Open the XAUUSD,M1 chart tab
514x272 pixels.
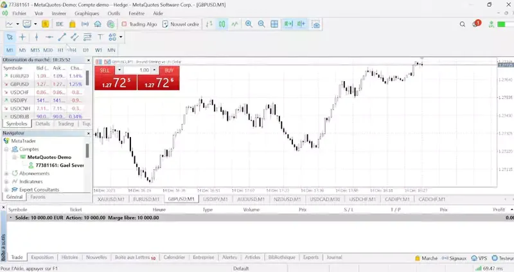111,199
